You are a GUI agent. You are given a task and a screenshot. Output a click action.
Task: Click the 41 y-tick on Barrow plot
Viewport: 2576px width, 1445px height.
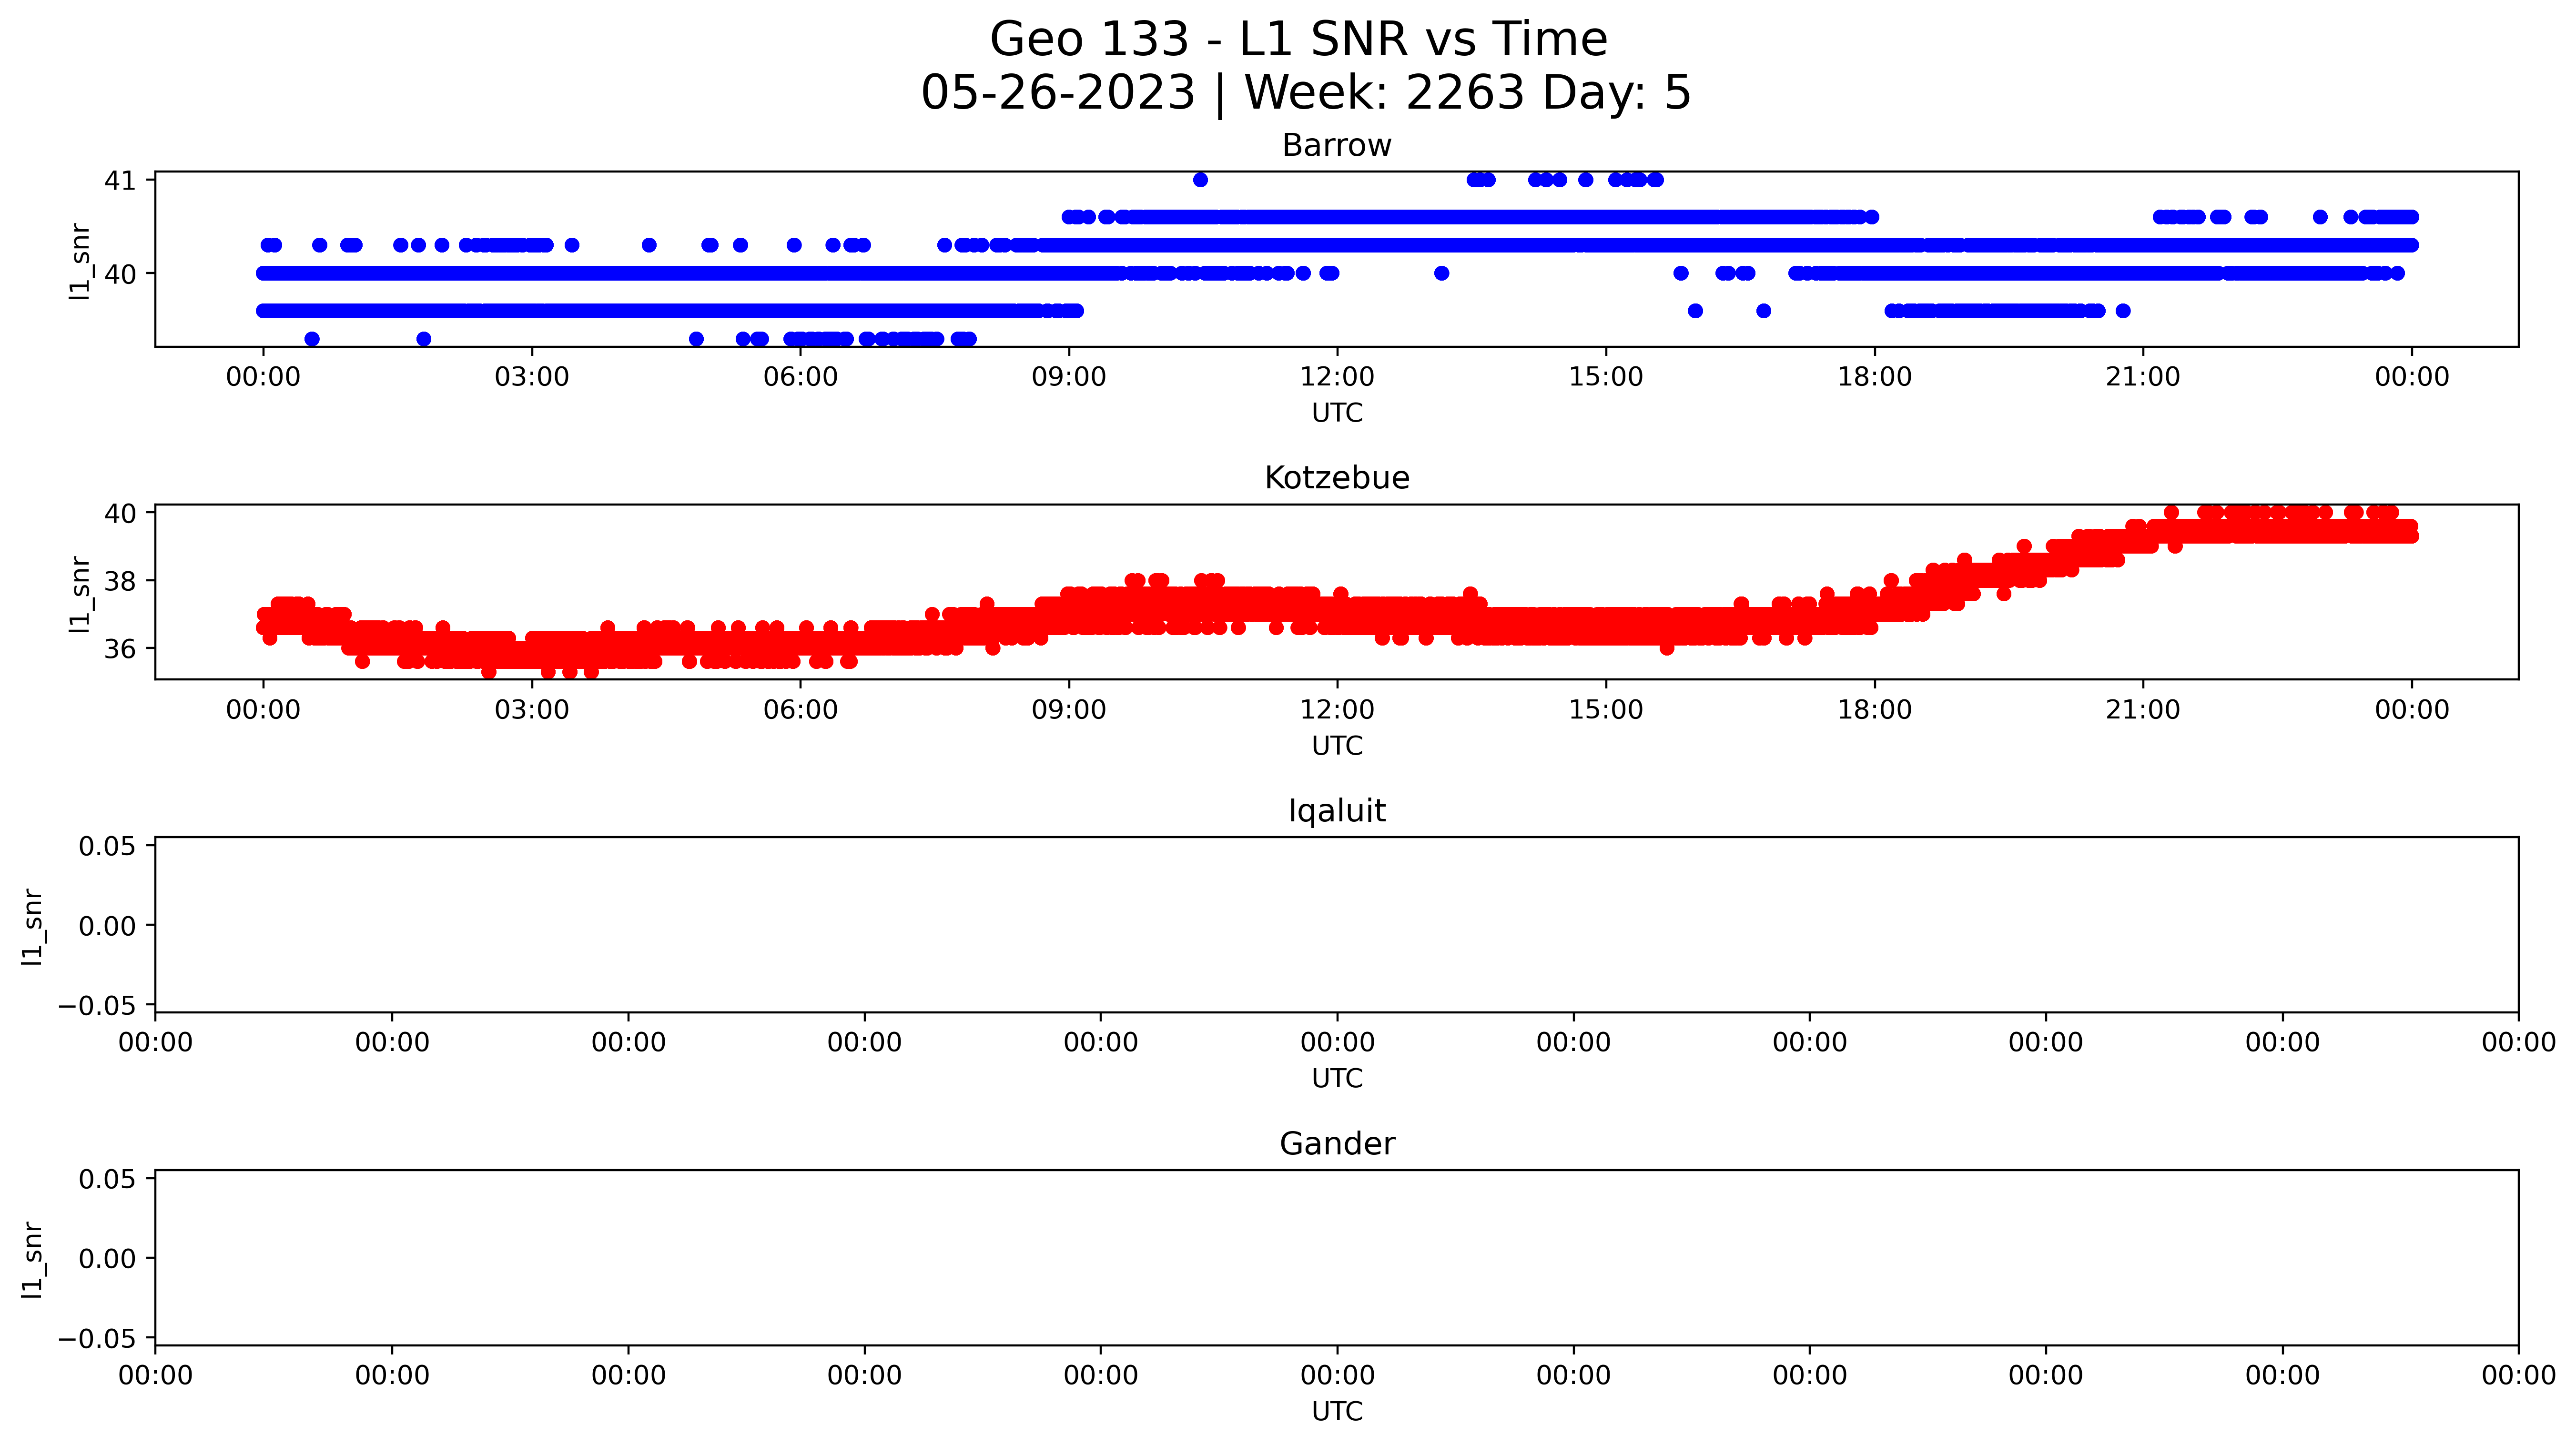pyautogui.click(x=120, y=181)
